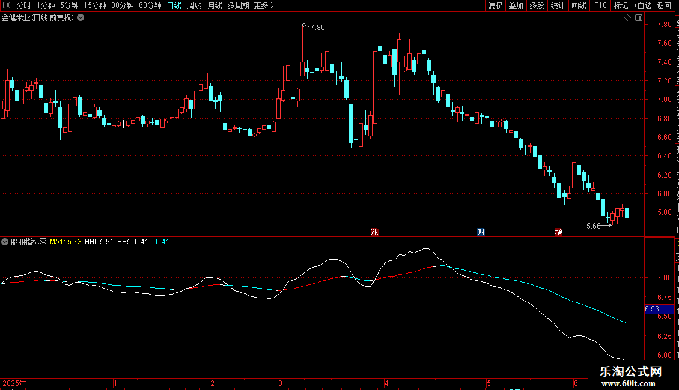
Task: Open the 统计 statistics button
Action: (x=557, y=5)
